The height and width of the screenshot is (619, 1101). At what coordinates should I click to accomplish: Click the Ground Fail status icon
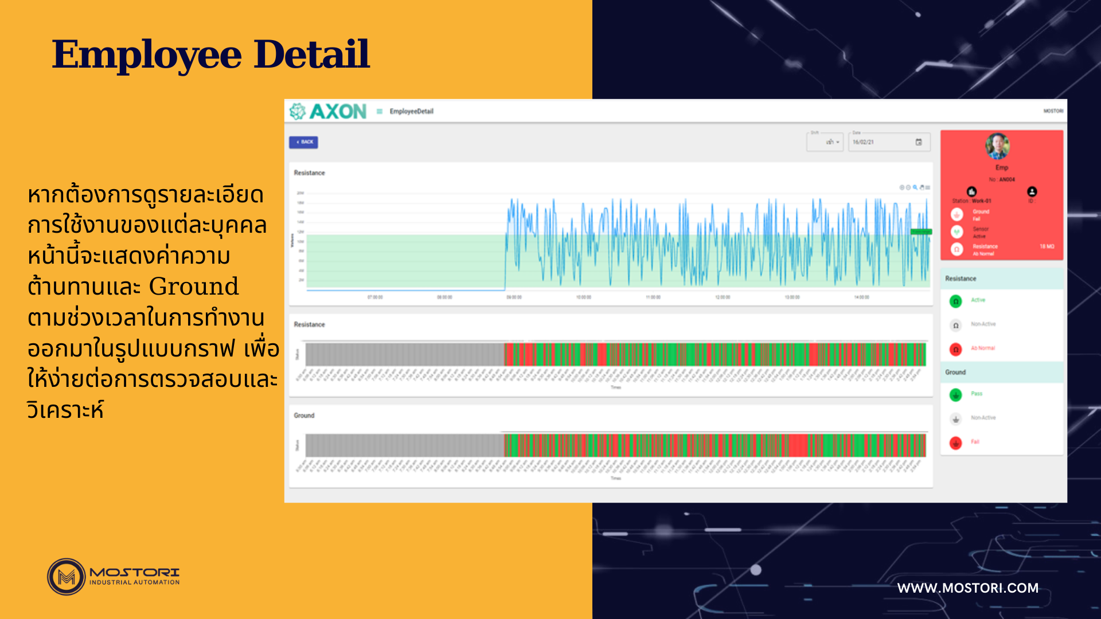(x=956, y=214)
